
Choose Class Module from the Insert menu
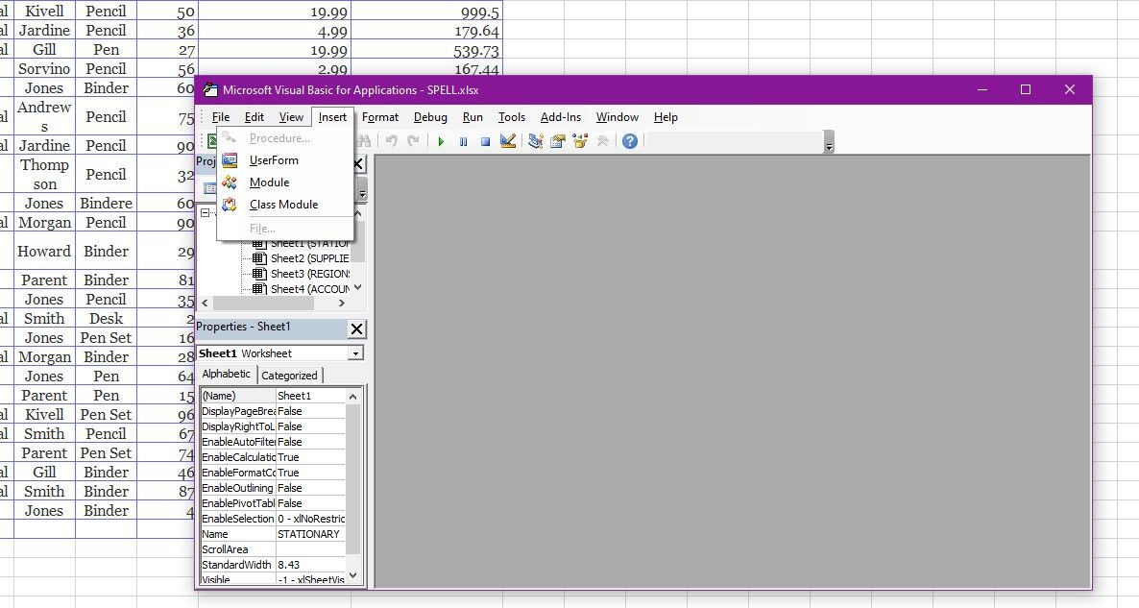click(284, 205)
